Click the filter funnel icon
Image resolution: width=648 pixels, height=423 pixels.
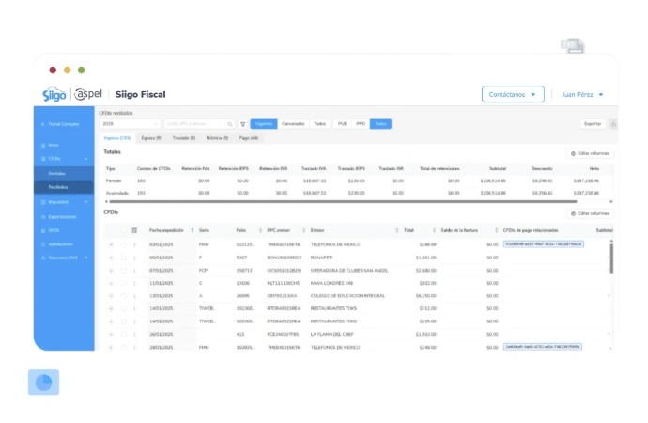(243, 124)
